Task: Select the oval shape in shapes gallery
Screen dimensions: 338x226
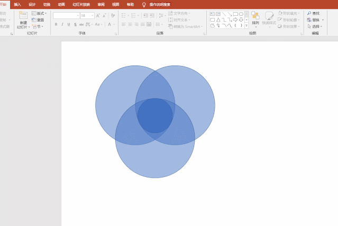Action: 241,14
